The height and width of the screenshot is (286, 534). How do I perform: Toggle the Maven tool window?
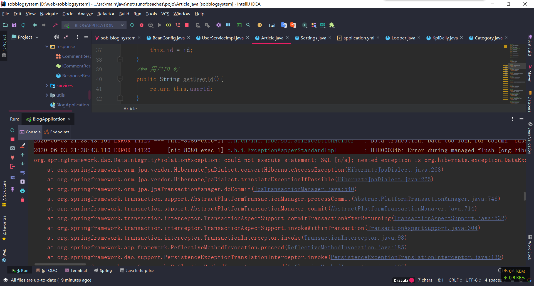(530, 74)
